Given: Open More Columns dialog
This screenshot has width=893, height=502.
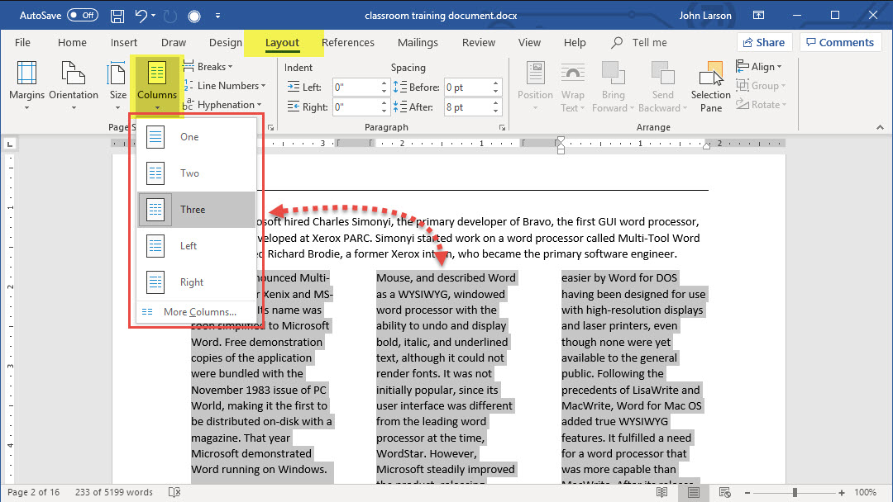Looking at the screenshot, I should [x=199, y=312].
